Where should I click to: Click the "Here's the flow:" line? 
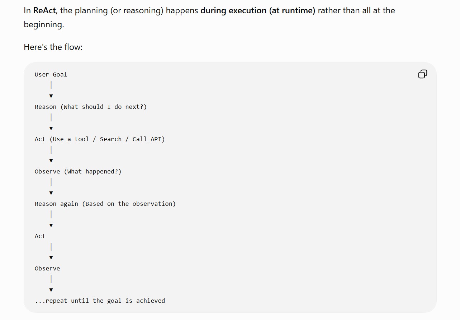(53, 47)
